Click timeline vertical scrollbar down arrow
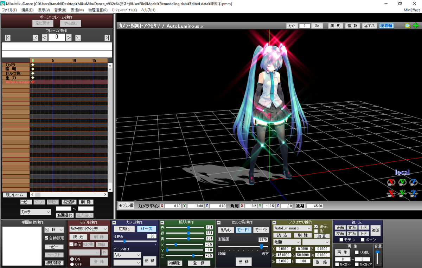The height and width of the screenshot is (268, 422). click(110, 189)
